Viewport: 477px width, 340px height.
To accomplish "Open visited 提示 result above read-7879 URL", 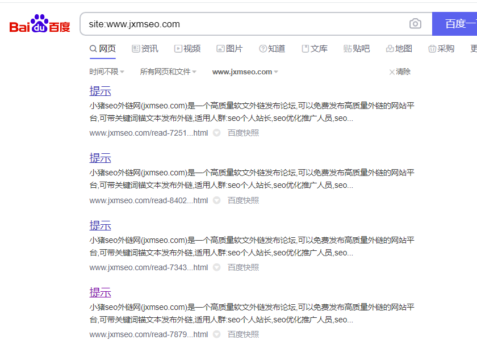I will (100, 292).
